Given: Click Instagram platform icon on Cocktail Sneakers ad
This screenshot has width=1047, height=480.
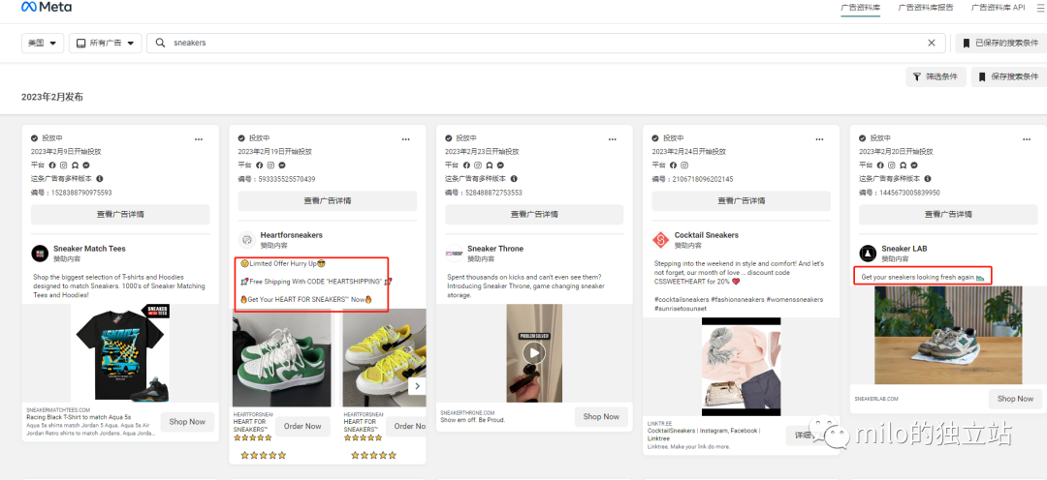Looking at the screenshot, I should (x=685, y=165).
